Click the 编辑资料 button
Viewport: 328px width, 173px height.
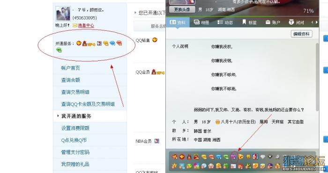(x=301, y=34)
